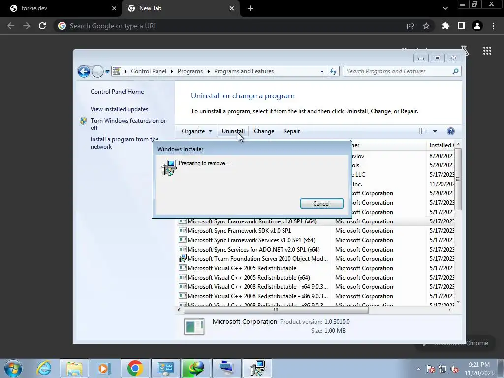The image size is (504, 378).
Task: Open Windows Media Player taskbar icon
Action: [104, 368]
